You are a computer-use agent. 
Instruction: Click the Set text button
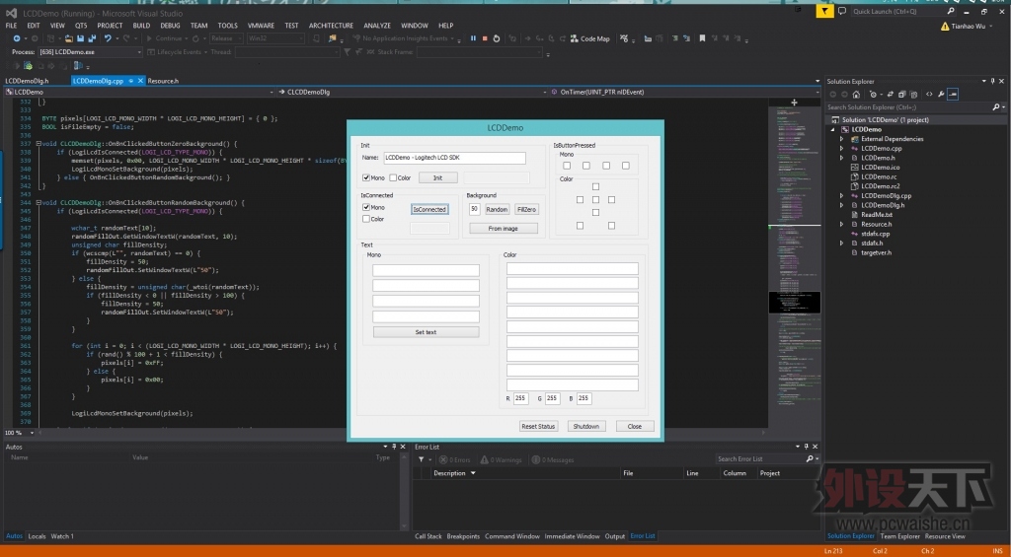tap(426, 332)
